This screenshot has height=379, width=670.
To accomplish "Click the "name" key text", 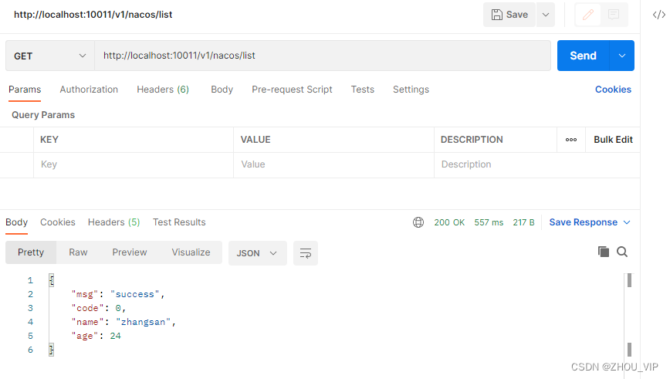I will pyautogui.click(x=87, y=322).
